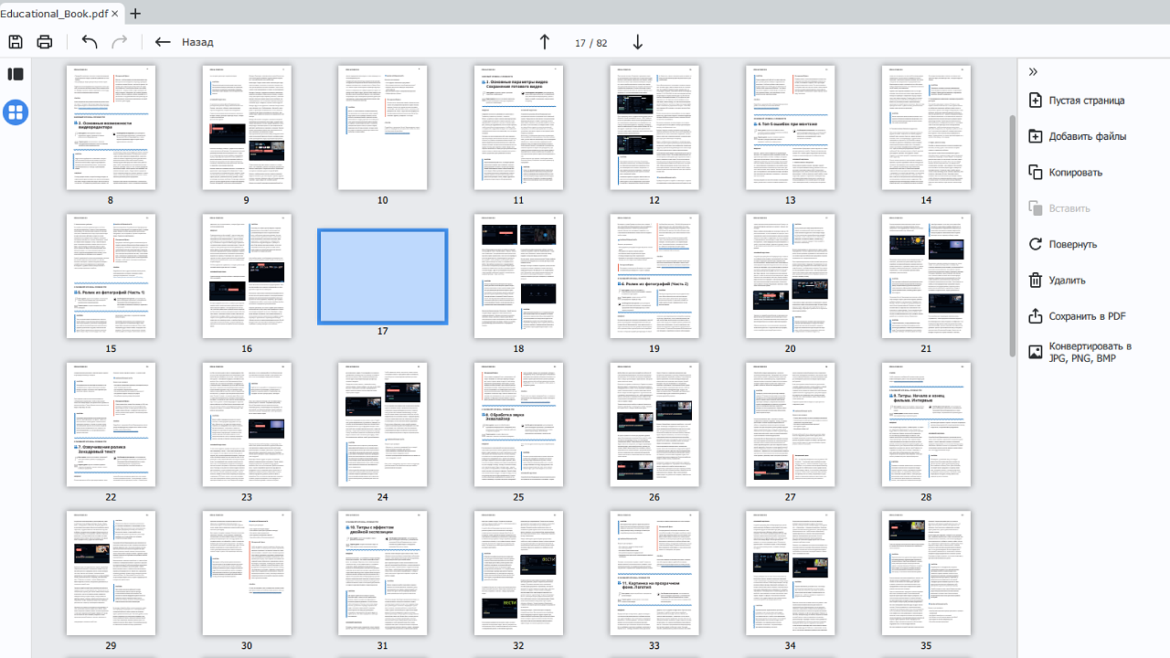Click the Сохранить в PDF label
The image size is (1170, 658).
[1088, 316]
